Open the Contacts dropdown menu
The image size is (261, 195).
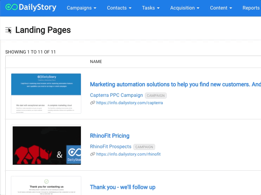pos(119,8)
